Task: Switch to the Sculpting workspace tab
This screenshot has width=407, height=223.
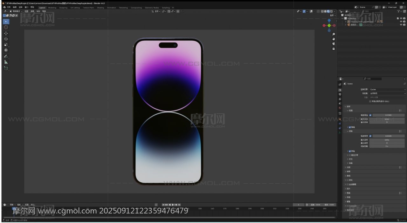Action: tap(63, 8)
